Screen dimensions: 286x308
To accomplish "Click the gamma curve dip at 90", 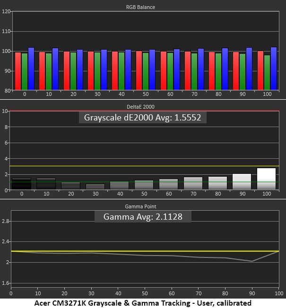I will tap(252, 261).
